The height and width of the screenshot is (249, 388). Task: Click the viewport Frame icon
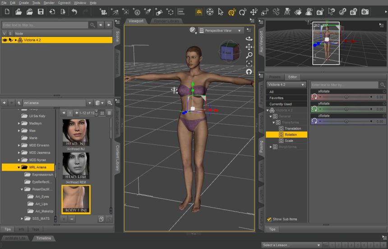[249, 63]
